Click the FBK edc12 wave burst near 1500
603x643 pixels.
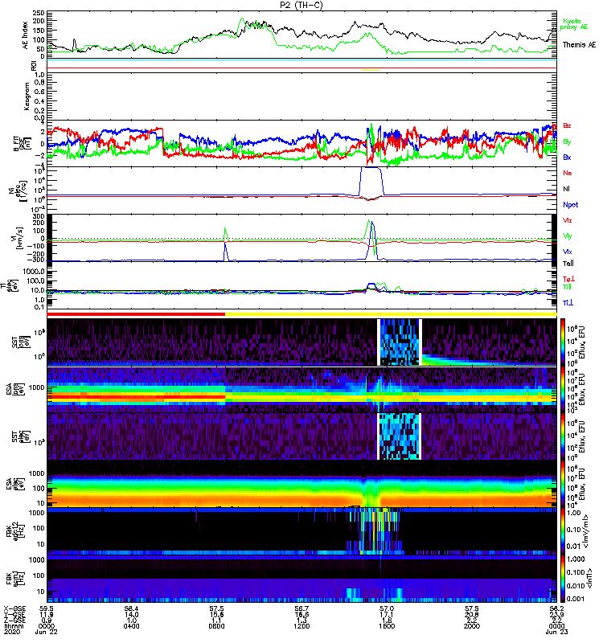tap(374, 531)
